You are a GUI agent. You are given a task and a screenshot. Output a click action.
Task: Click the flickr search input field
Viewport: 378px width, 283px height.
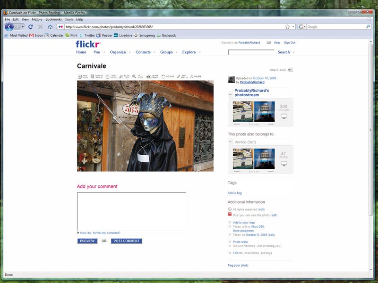click(251, 52)
